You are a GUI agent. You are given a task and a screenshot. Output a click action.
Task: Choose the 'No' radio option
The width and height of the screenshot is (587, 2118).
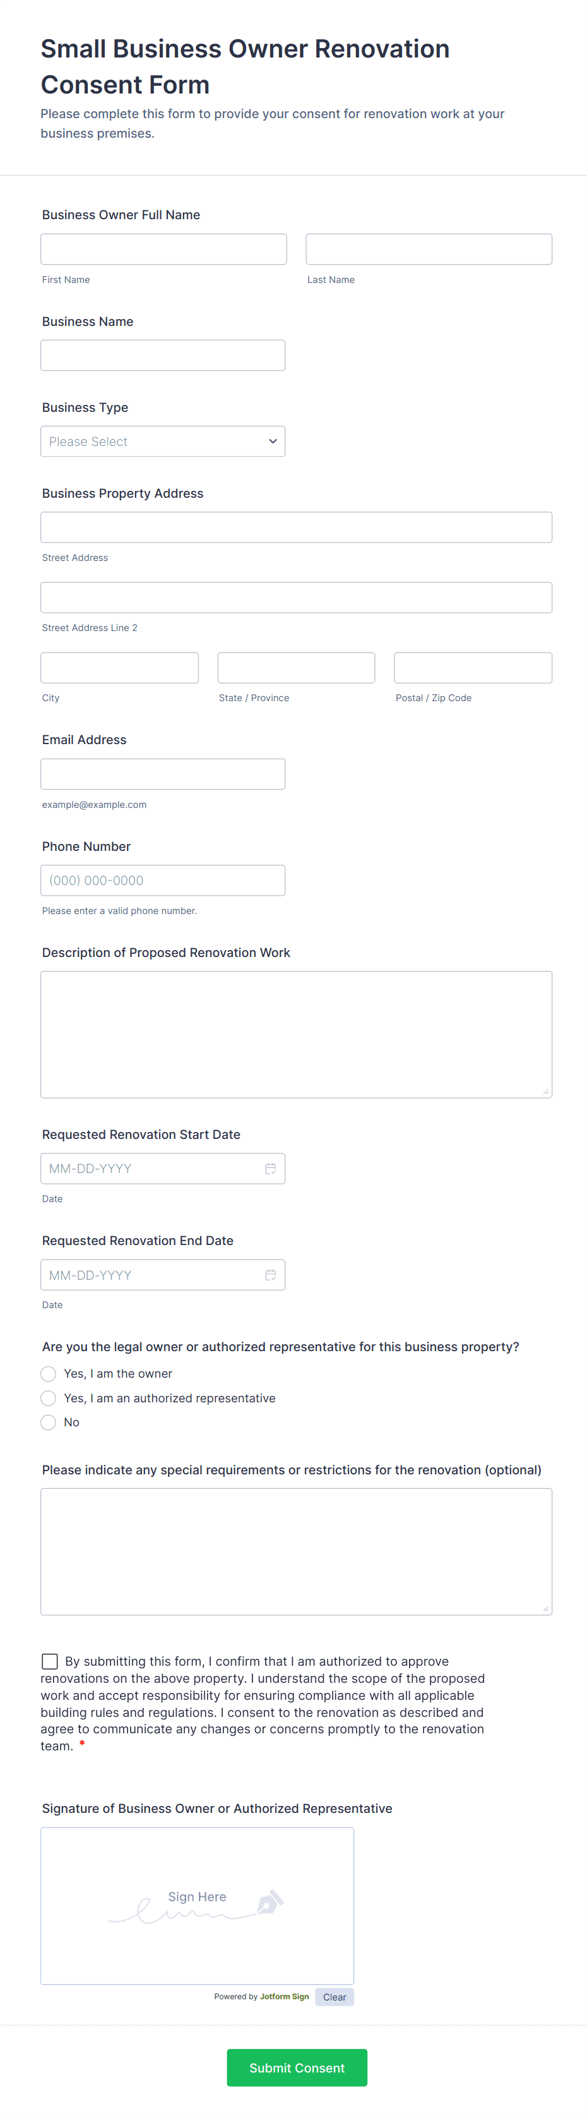click(49, 1422)
